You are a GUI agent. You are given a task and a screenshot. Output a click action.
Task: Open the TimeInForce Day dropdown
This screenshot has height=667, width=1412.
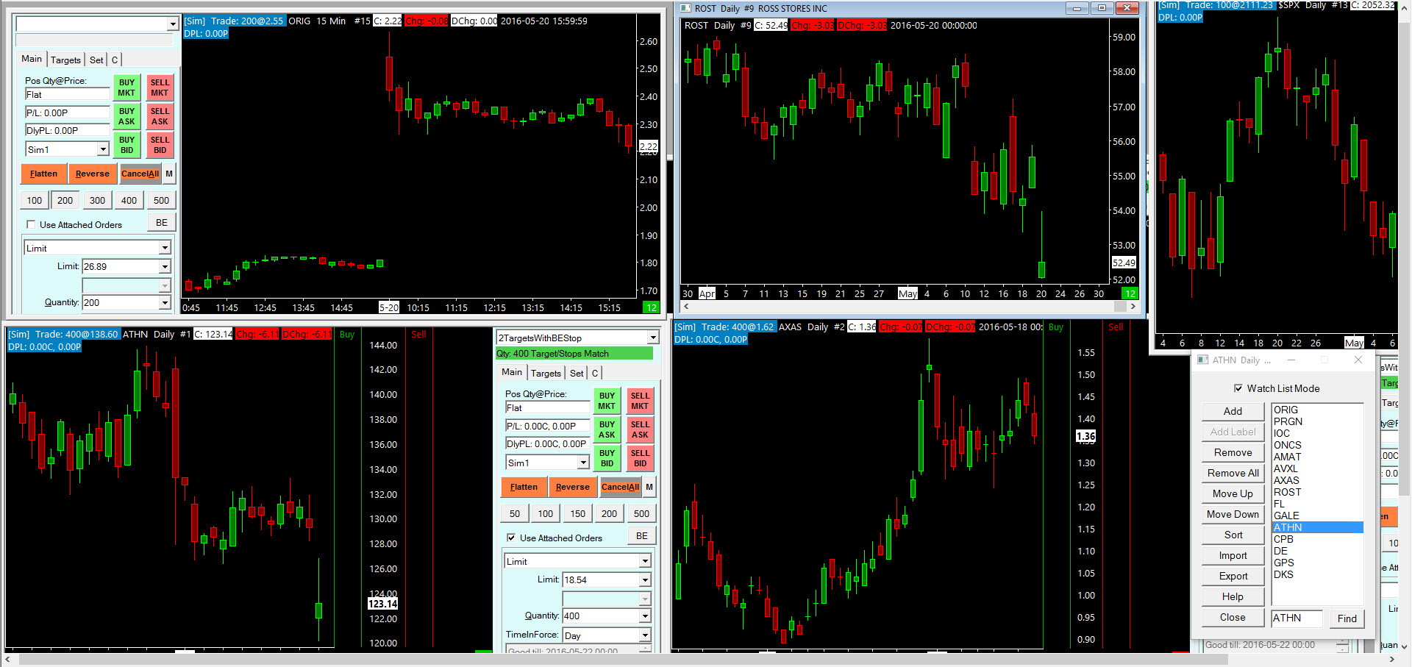pyautogui.click(x=645, y=635)
